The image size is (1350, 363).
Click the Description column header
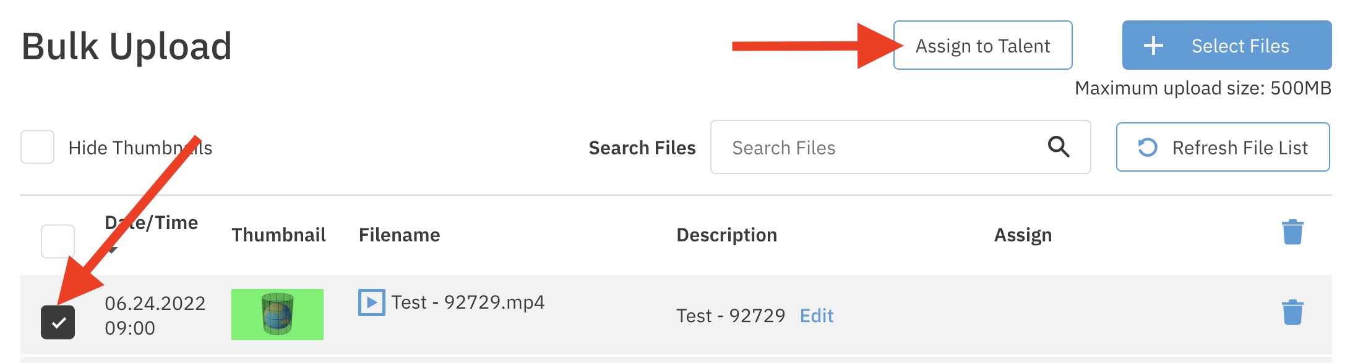coord(726,235)
